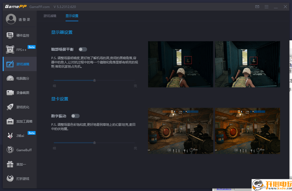Click the 数字振动 saturation slider handle
This screenshot has width=292, height=191.
click(95, 143)
